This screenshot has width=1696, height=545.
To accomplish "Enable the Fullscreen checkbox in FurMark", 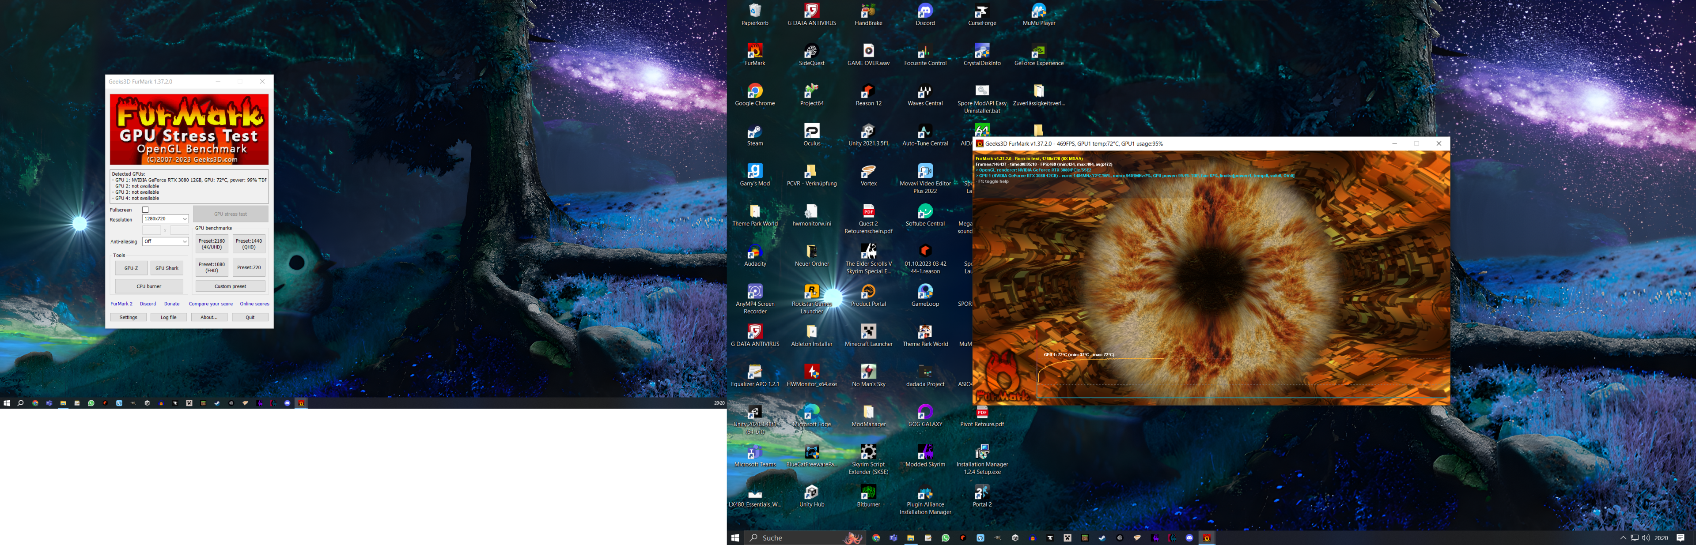I will pyautogui.click(x=145, y=210).
